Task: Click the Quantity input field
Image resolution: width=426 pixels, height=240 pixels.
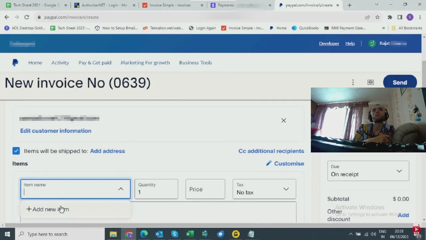Action: (x=156, y=189)
